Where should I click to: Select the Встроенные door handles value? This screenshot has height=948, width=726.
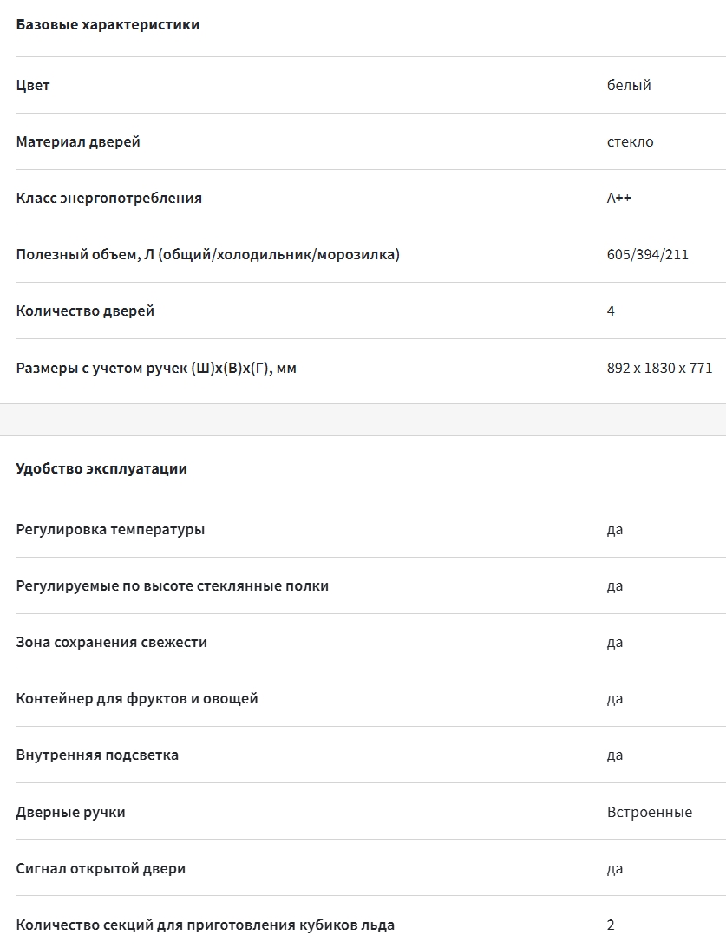tap(649, 812)
